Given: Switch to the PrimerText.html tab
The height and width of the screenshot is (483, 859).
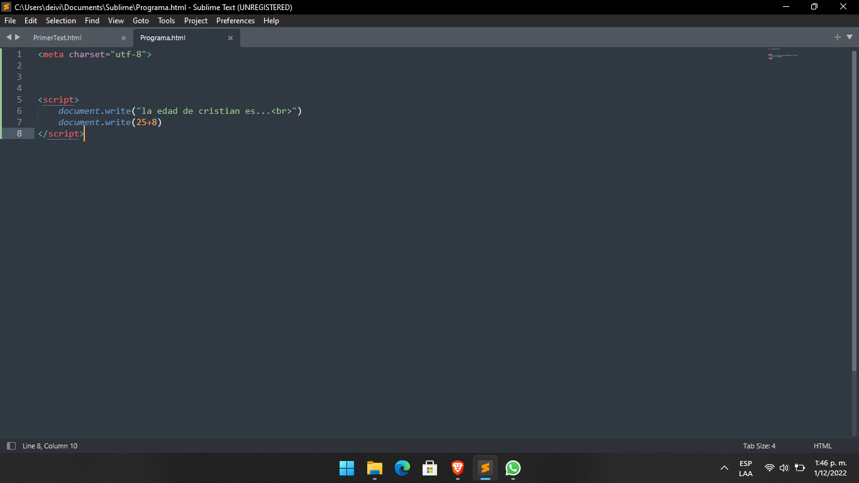Looking at the screenshot, I should [x=57, y=38].
